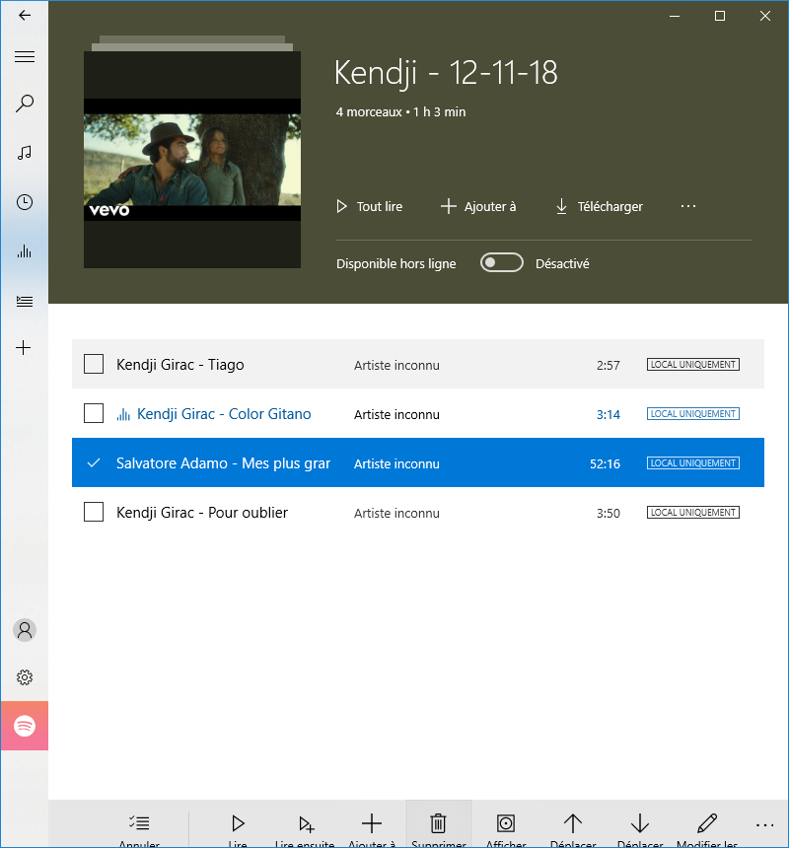Screen dimensions: 789x848
Task: Click the Télécharger button
Action: 600,207
